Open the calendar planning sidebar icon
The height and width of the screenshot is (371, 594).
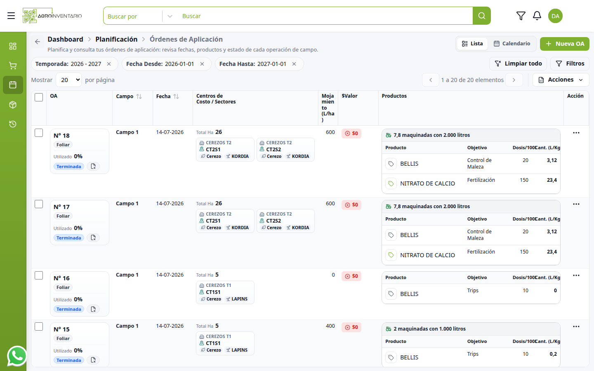pyautogui.click(x=13, y=85)
